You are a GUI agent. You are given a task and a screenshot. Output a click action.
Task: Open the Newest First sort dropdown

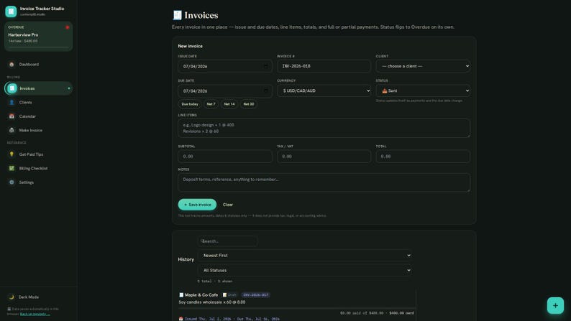[x=305, y=256]
